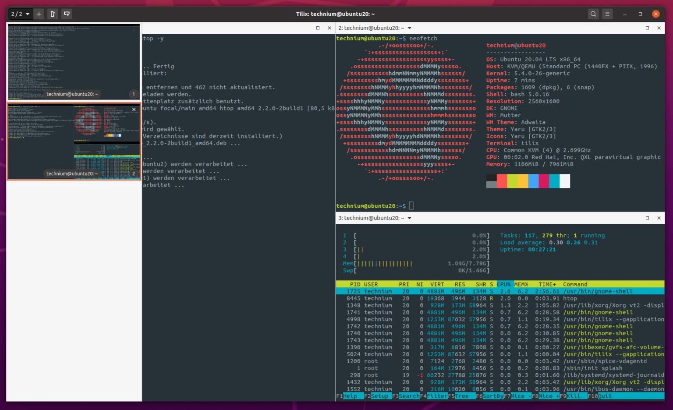Select the first session thumbnail in sidebar
The image size is (673, 410).
coord(73,61)
